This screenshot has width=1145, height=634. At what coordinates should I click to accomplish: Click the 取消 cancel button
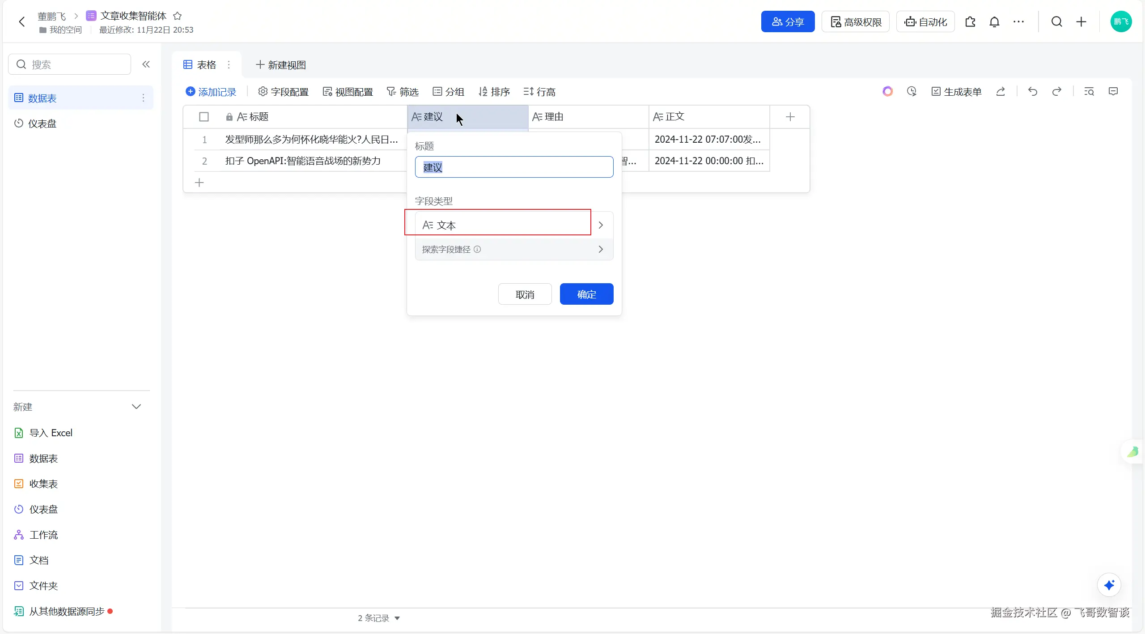[525, 294]
